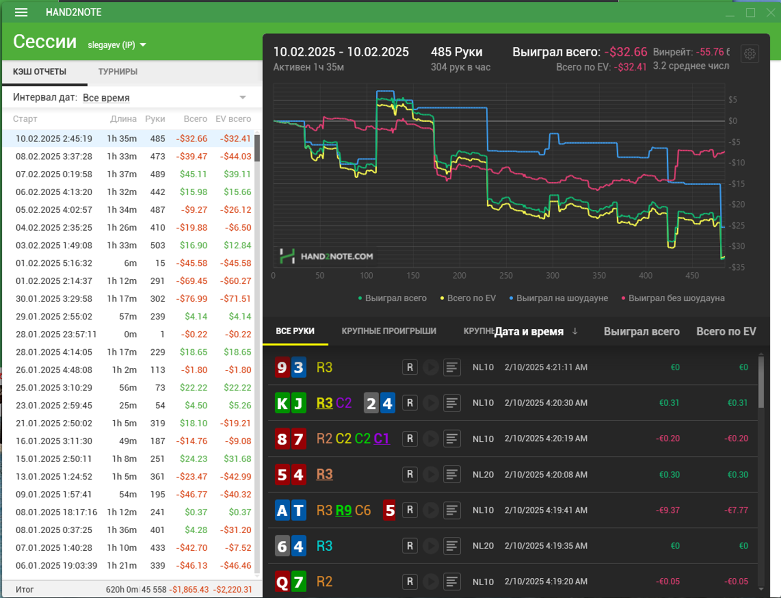781x598 pixels.
Task: Switch to 'ТУРНИРЫ' tab
Action: pos(118,71)
